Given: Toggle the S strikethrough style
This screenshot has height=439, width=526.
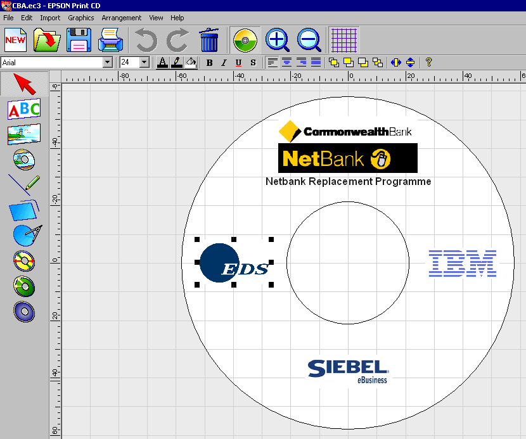Looking at the screenshot, I should [x=253, y=63].
